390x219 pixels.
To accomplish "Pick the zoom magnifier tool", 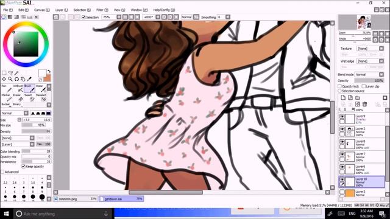I will (x=10, y=79).
